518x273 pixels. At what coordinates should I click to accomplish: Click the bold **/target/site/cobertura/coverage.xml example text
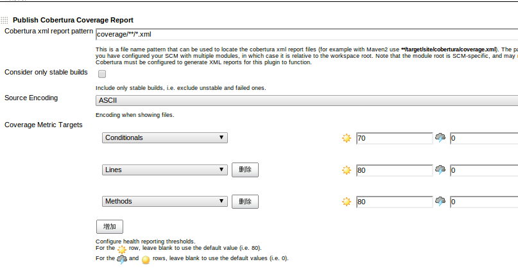tap(449, 49)
